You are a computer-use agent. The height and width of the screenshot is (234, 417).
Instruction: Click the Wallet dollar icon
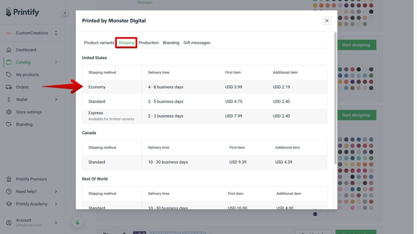coord(9,99)
